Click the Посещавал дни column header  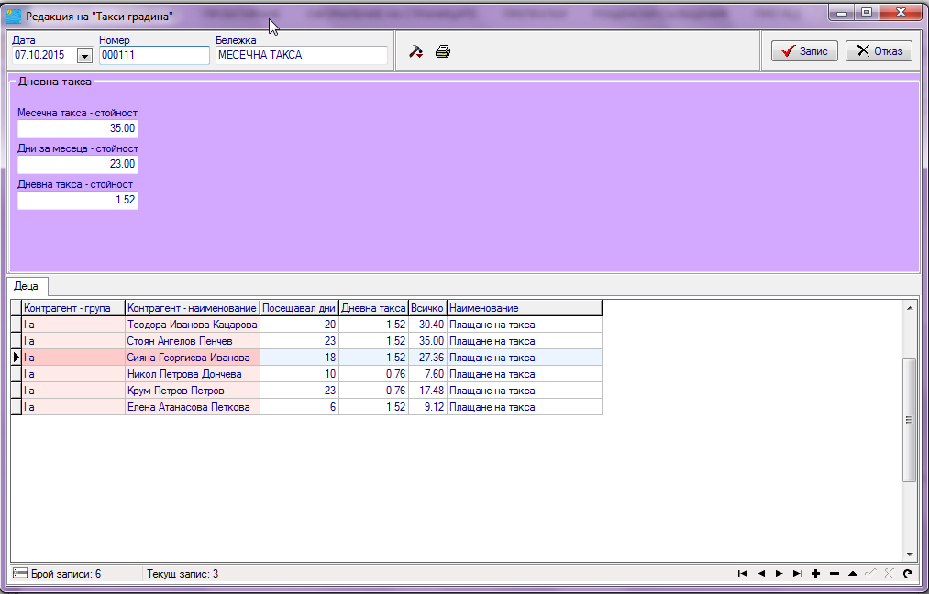[x=299, y=308]
